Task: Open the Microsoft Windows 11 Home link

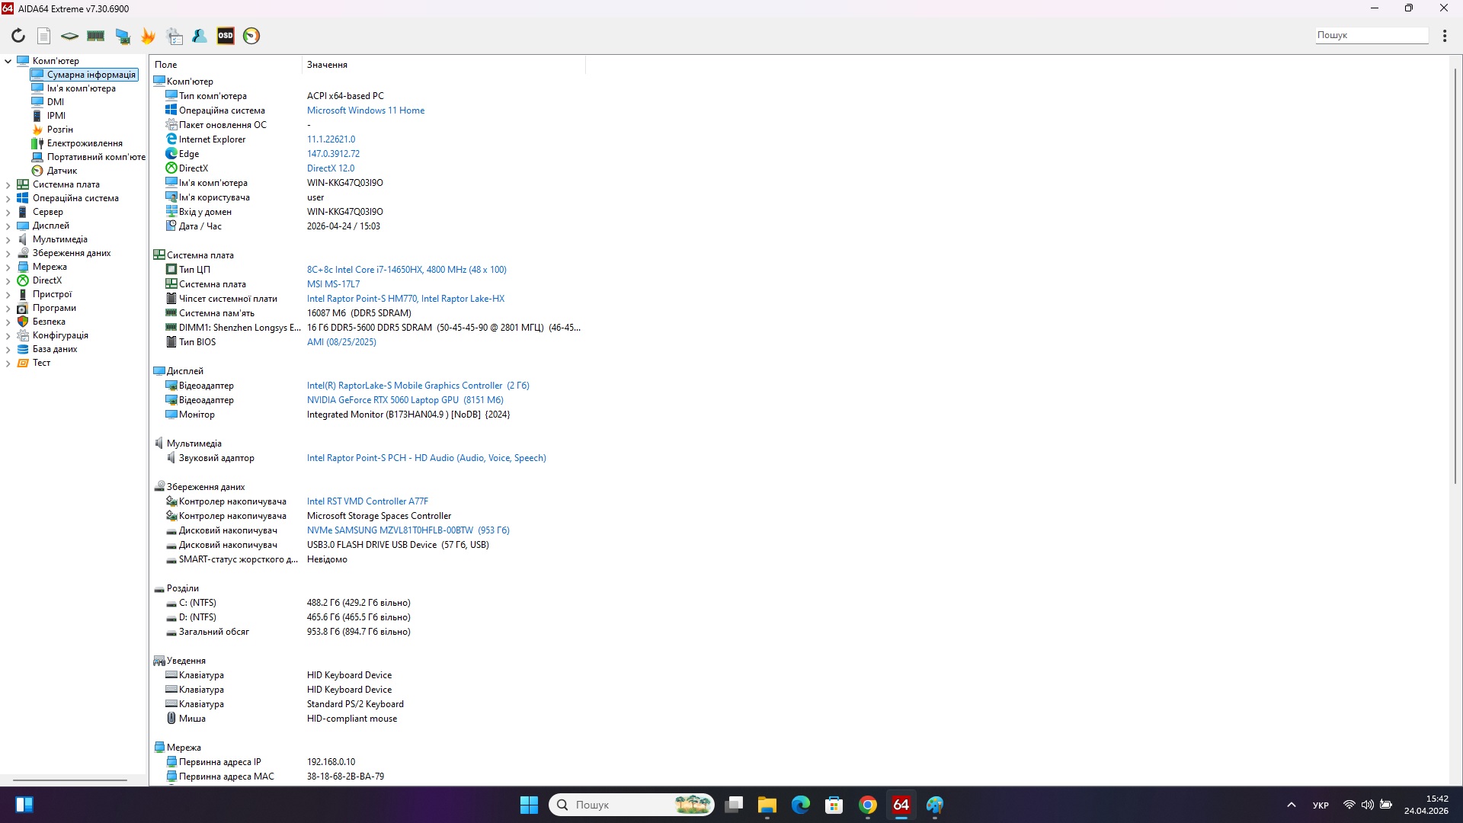Action: (x=366, y=110)
